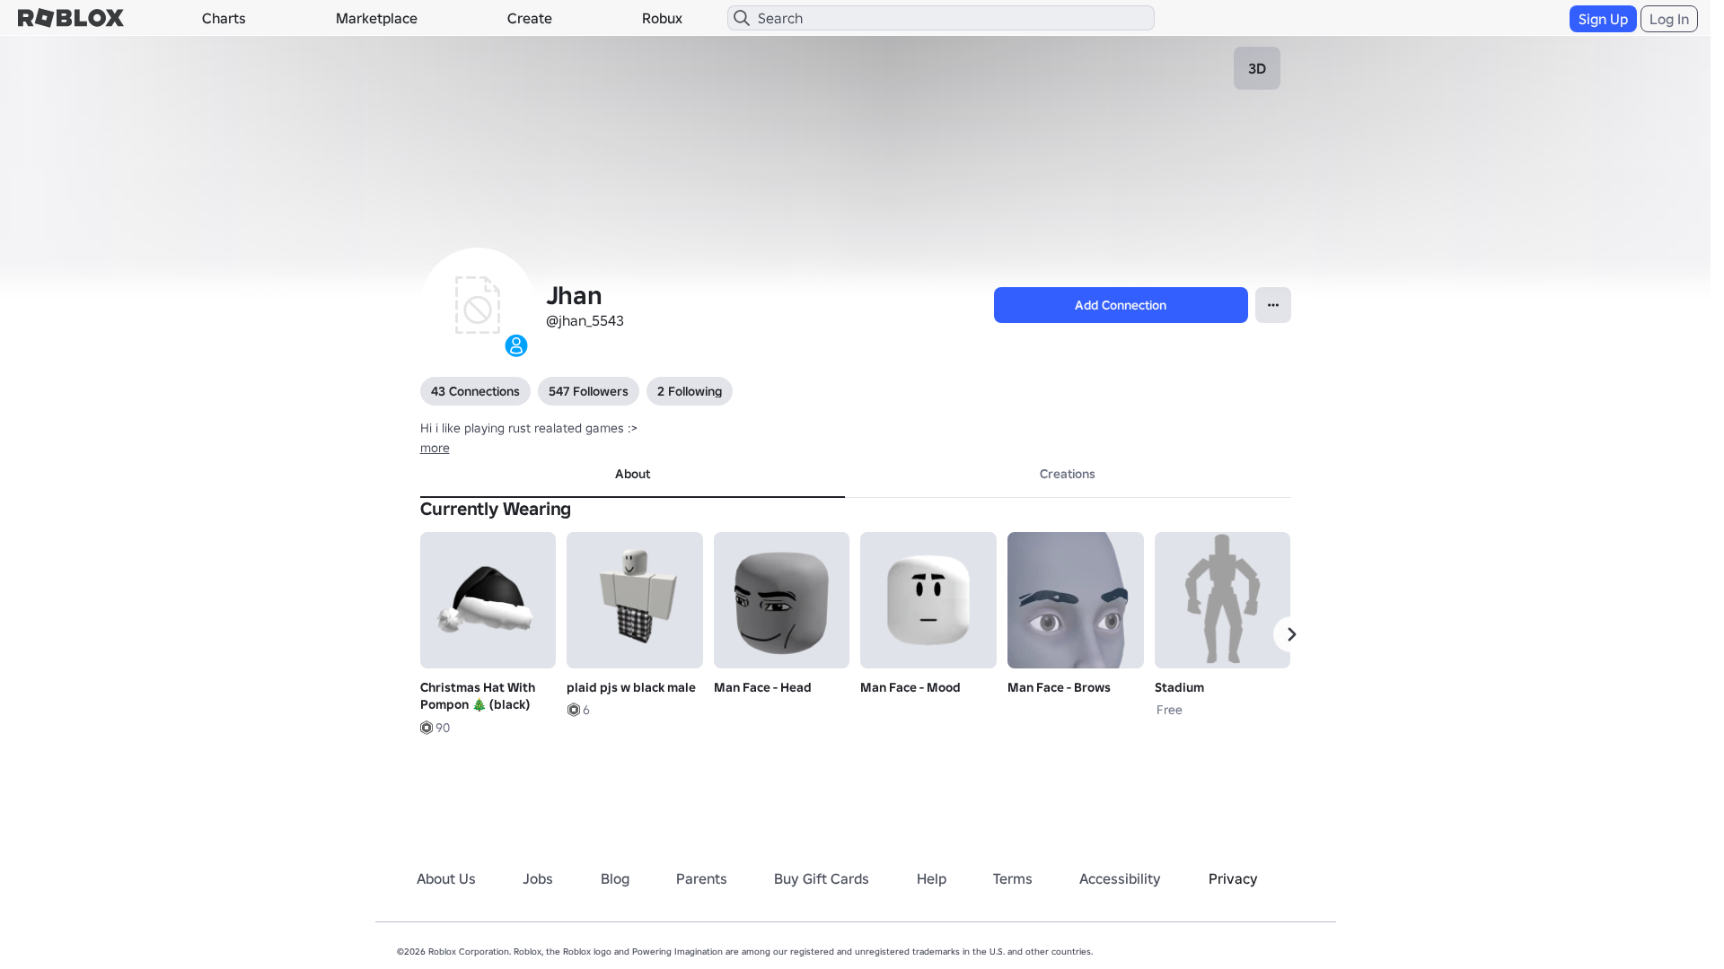View the 547 Followers list

coord(588,391)
